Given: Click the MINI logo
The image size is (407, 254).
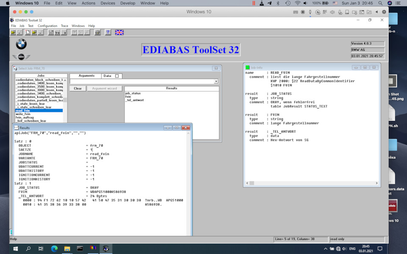Looking at the screenshot, I should 21,56.
